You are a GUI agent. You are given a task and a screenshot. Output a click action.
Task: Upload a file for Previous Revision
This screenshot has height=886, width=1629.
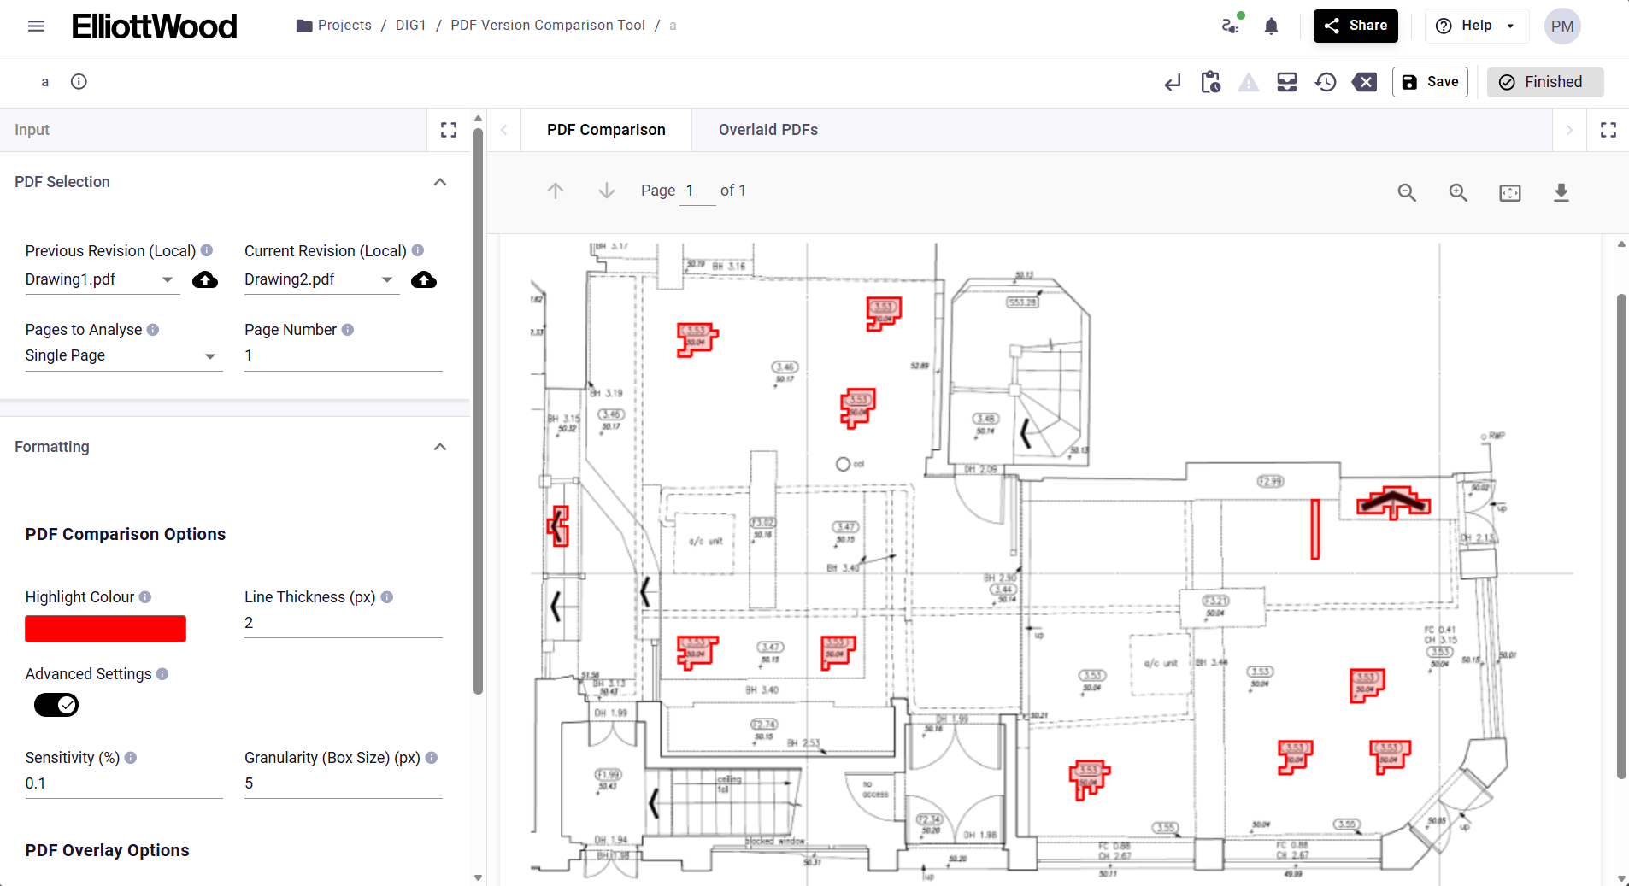point(204,280)
